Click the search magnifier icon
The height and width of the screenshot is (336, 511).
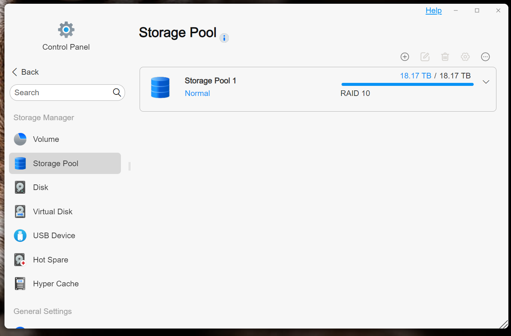[x=117, y=93]
